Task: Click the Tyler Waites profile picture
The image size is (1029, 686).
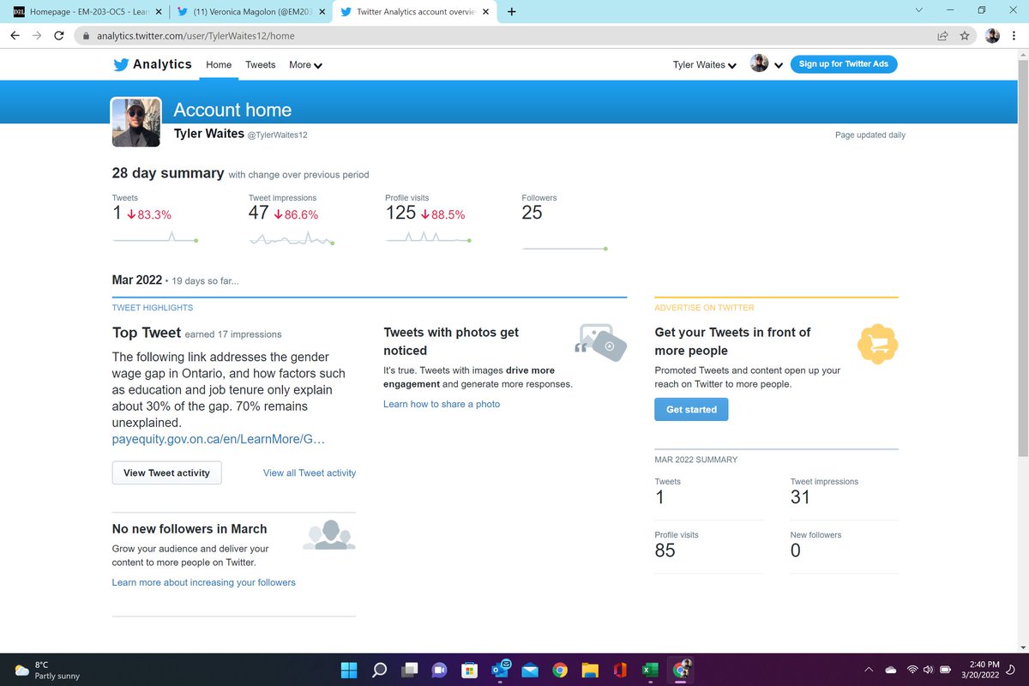Action: 136,123
